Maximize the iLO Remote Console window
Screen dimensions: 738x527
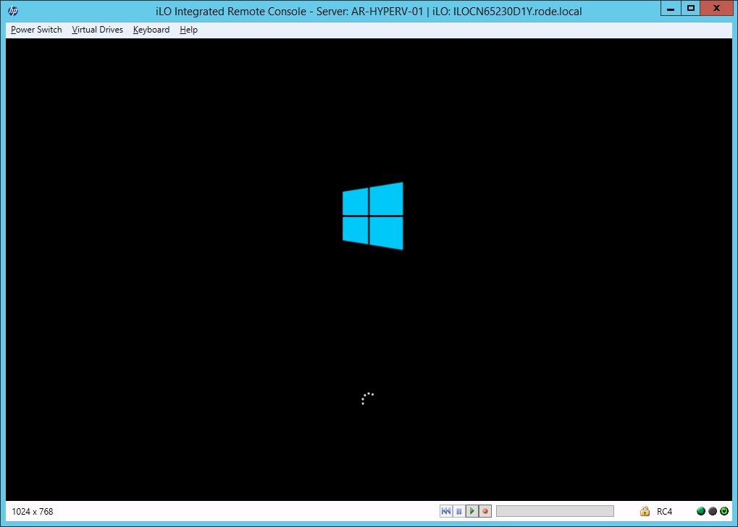(x=691, y=9)
